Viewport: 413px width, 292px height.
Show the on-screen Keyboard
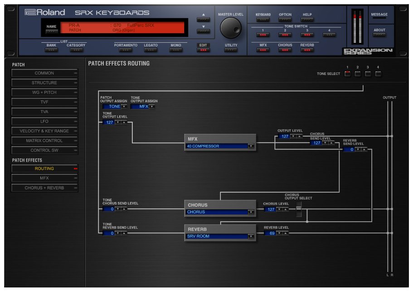pos(263,20)
